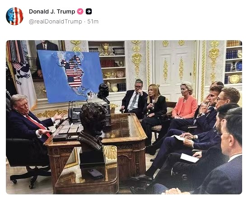Open the flag-painted face profile avatar
248x198 pixels.
tap(14, 16)
